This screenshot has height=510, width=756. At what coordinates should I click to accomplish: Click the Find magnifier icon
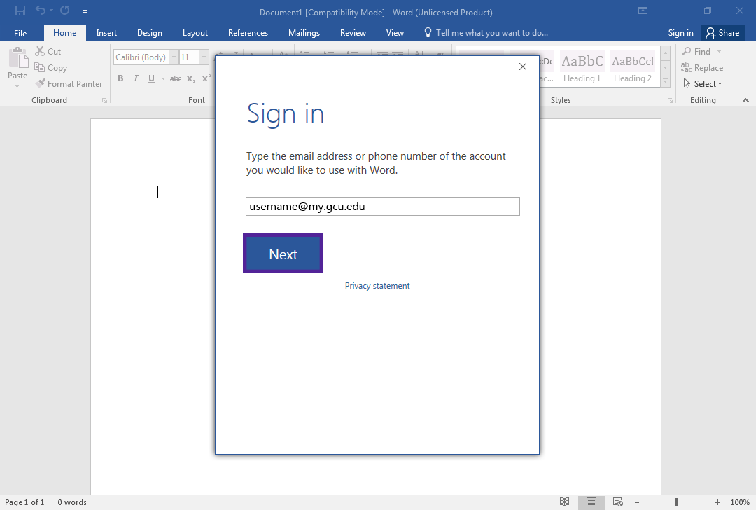click(687, 51)
